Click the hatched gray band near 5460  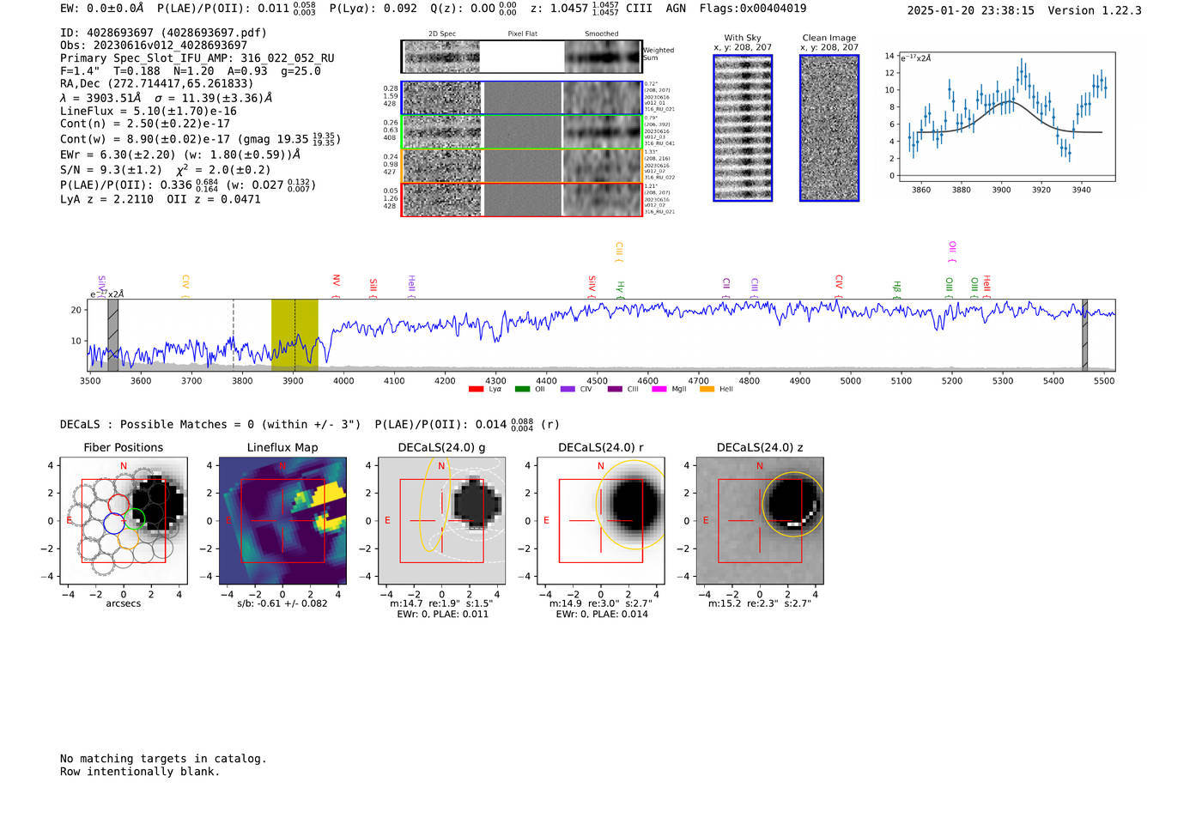[x=1084, y=335]
